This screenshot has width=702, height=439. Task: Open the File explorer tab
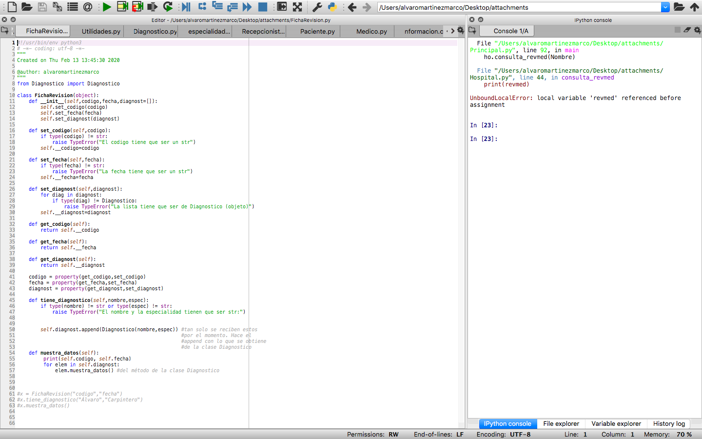click(561, 424)
